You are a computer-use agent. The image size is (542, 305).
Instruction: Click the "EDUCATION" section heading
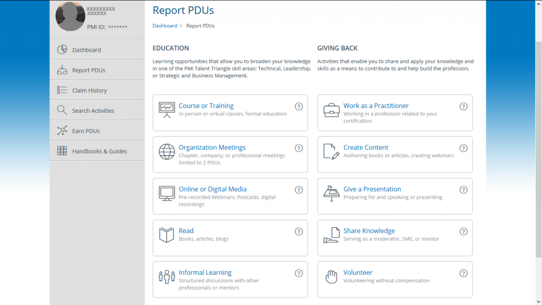pos(171,48)
